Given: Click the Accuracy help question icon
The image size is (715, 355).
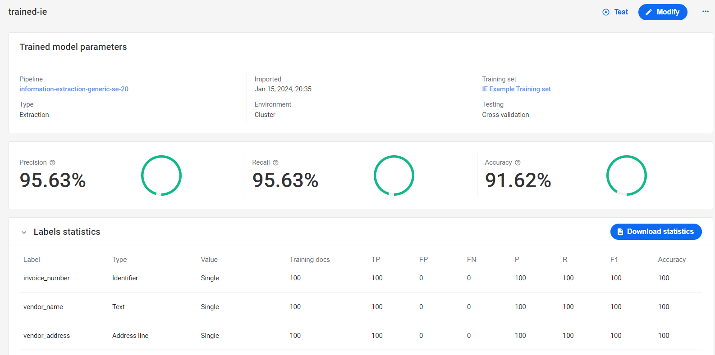Looking at the screenshot, I should [518, 162].
